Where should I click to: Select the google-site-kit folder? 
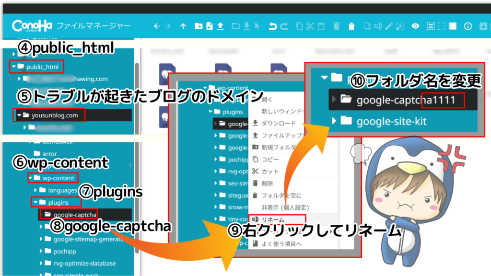[x=391, y=121]
